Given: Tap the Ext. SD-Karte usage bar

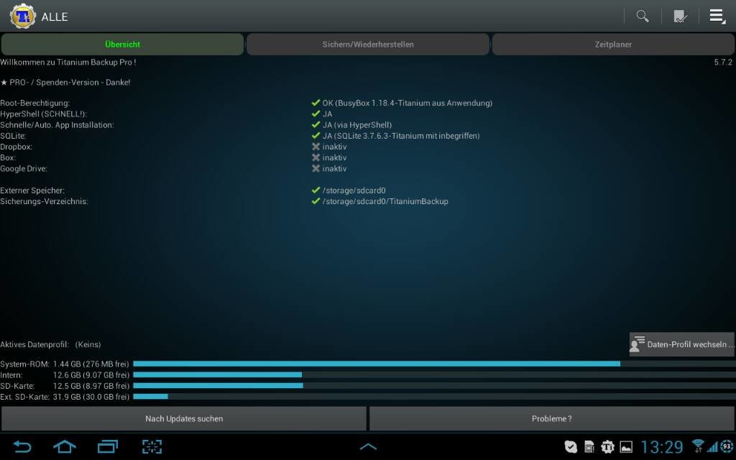Looking at the screenshot, I should tap(434, 397).
